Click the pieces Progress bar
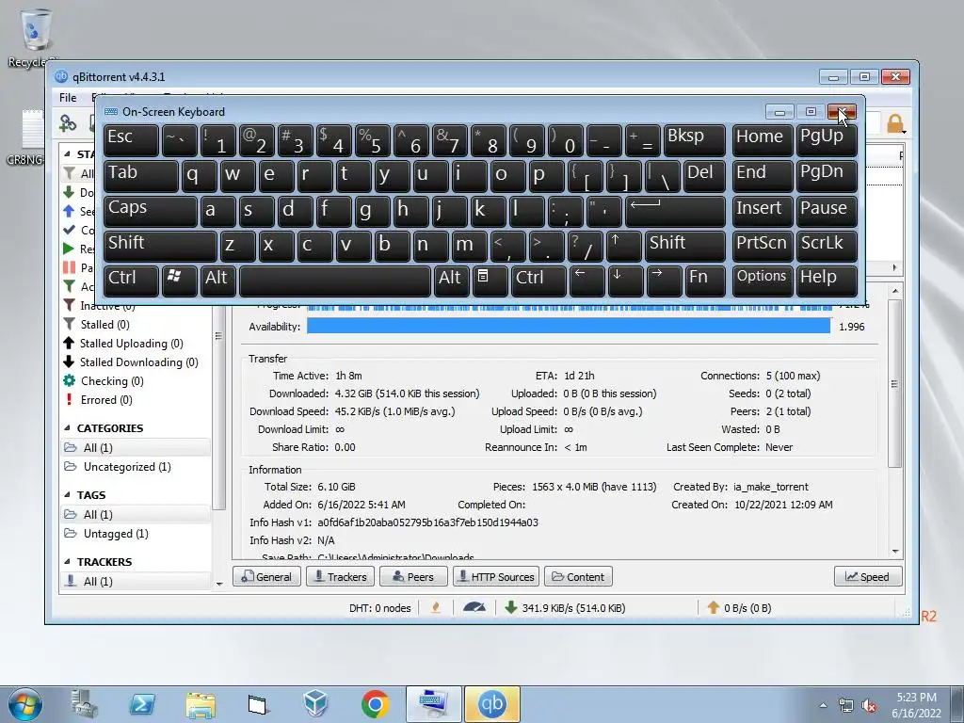 [x=569, y=307]
